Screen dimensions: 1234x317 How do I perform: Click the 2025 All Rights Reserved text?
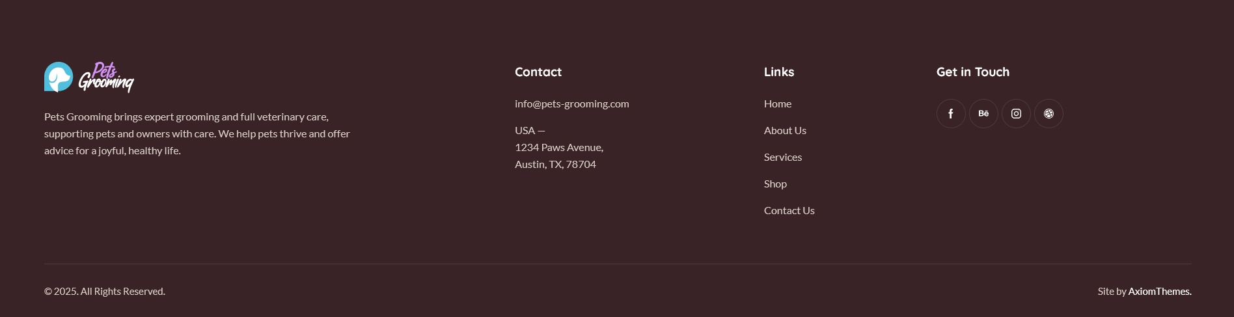105,291
